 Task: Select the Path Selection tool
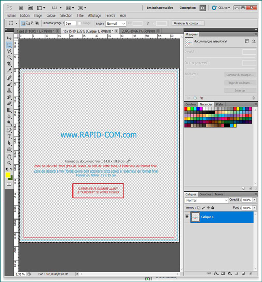[x=9, y=143]
